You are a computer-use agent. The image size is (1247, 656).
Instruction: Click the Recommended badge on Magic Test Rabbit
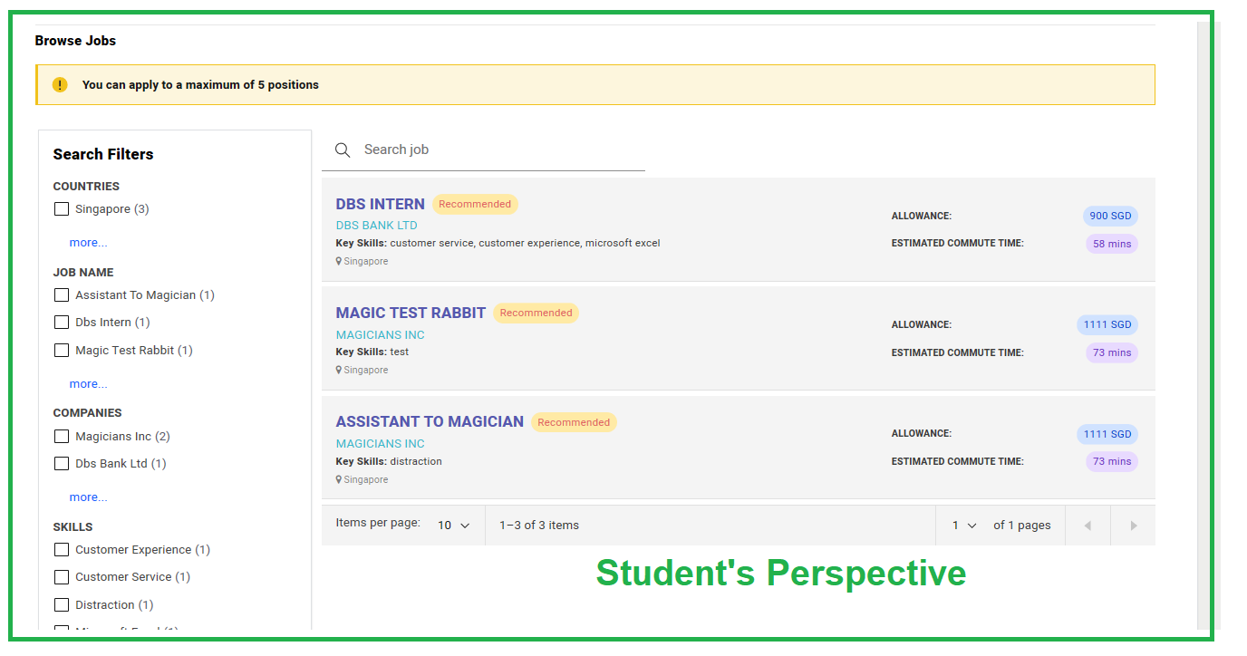[x=536, y=314]
